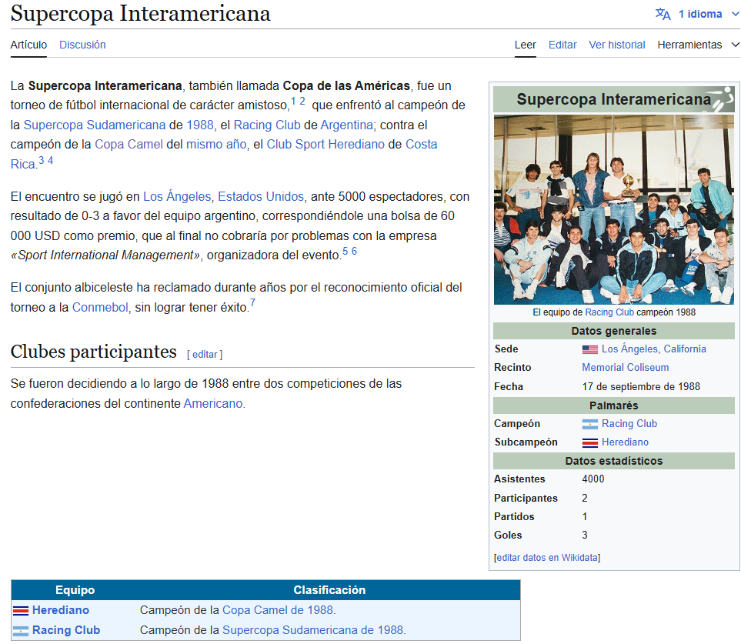The image size is (741, 644).
Task: Jump to footnote reference 7
Action: click(x=253, y=302)
